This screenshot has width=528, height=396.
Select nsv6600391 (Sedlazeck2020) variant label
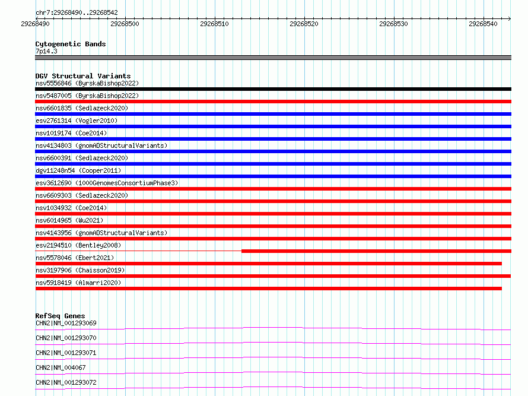82,158
